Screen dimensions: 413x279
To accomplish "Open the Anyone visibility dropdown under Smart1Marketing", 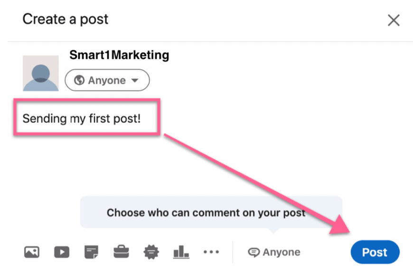I will tap(107, 81).
